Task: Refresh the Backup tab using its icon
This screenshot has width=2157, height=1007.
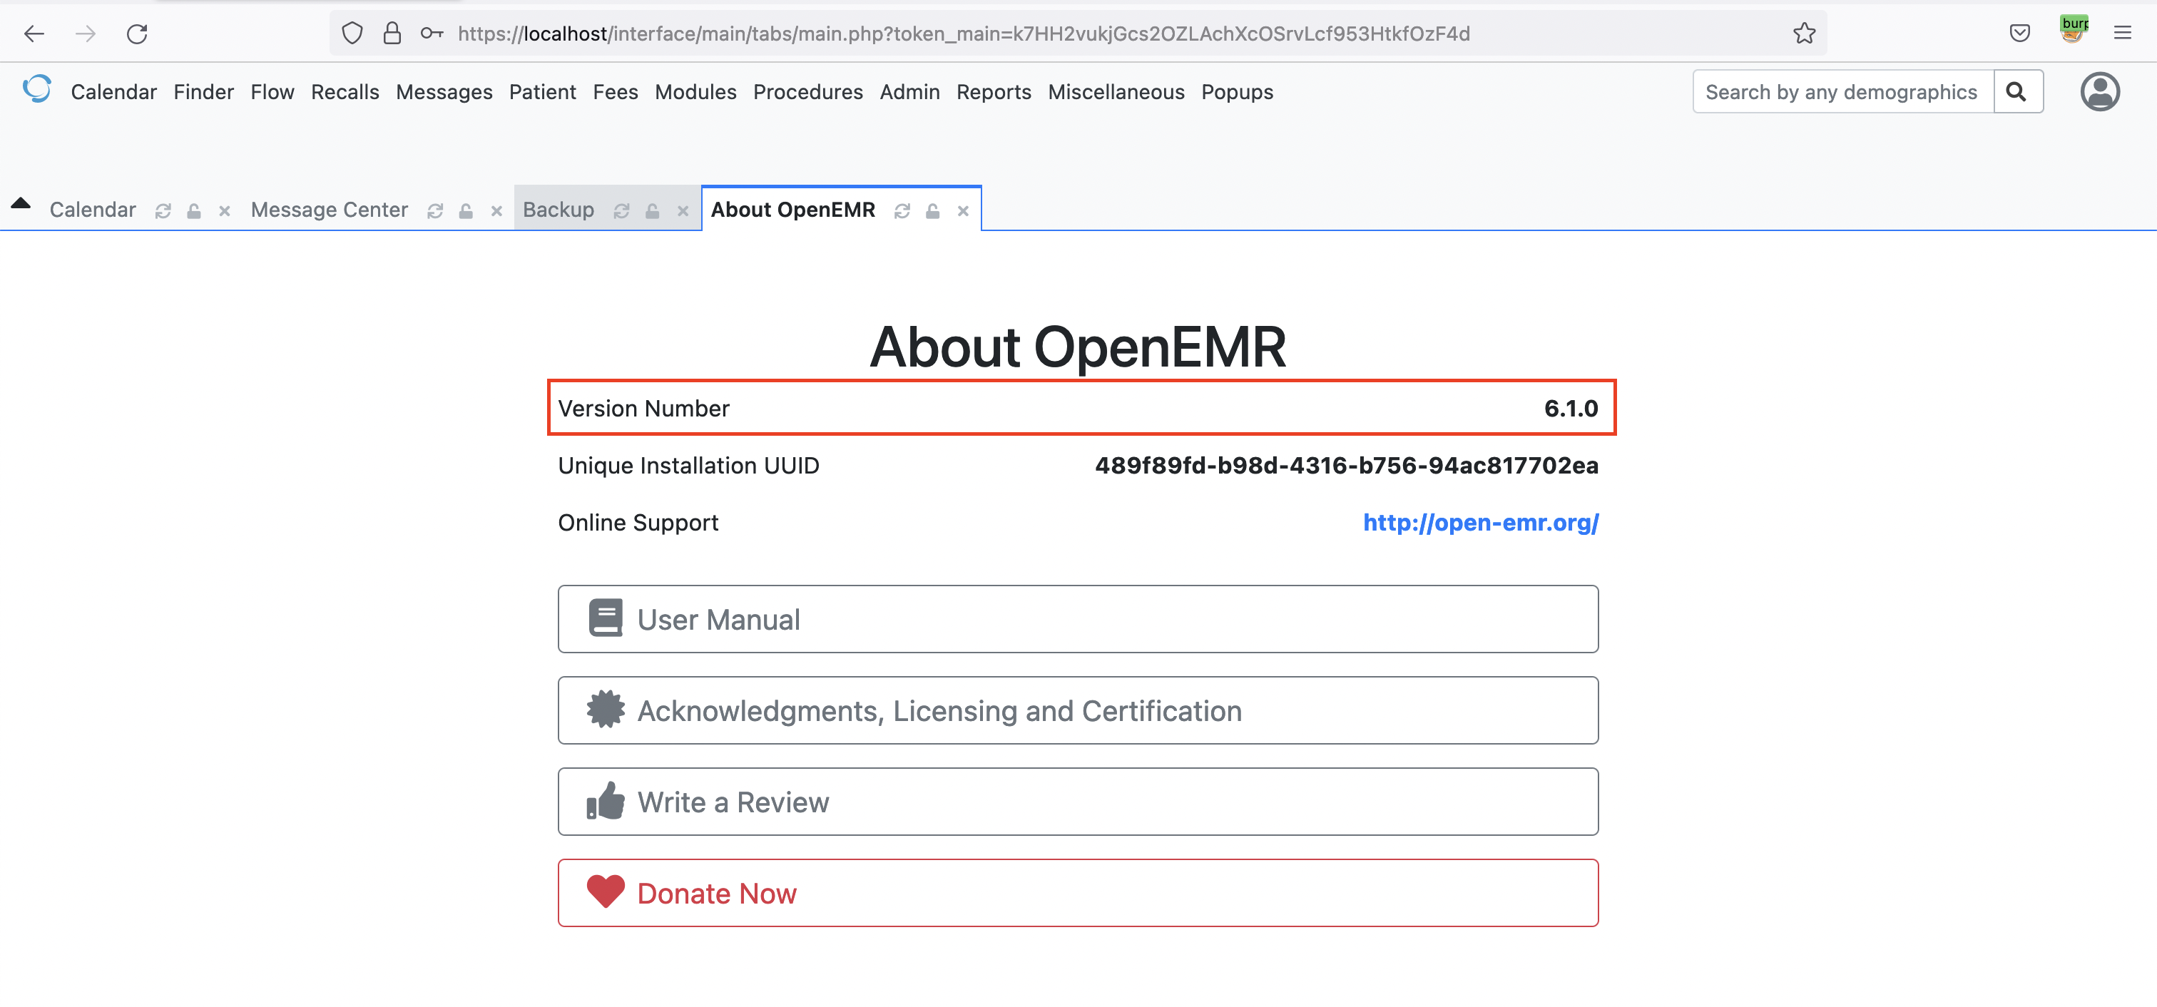Action: [621, 211]
